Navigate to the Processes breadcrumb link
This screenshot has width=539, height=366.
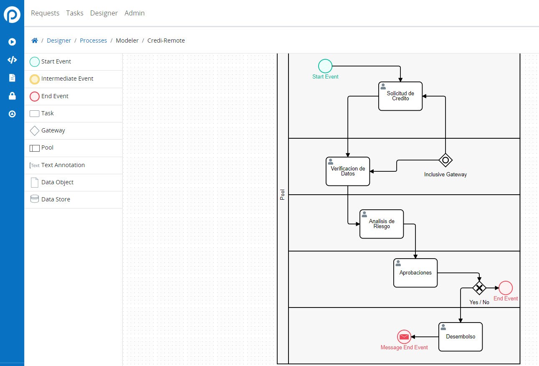click(x=93, y=41)
